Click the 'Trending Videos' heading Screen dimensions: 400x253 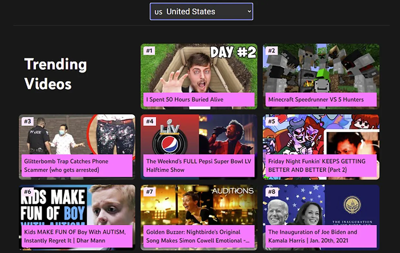tap(56, 74)
